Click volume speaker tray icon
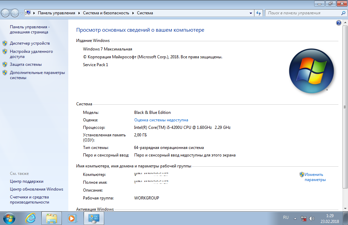348x225 pixels. point(312,219)
